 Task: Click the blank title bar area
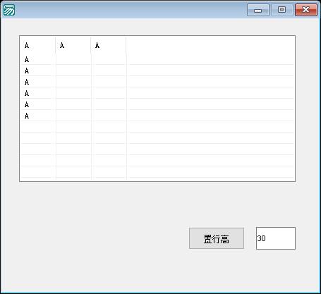(131, 10)
